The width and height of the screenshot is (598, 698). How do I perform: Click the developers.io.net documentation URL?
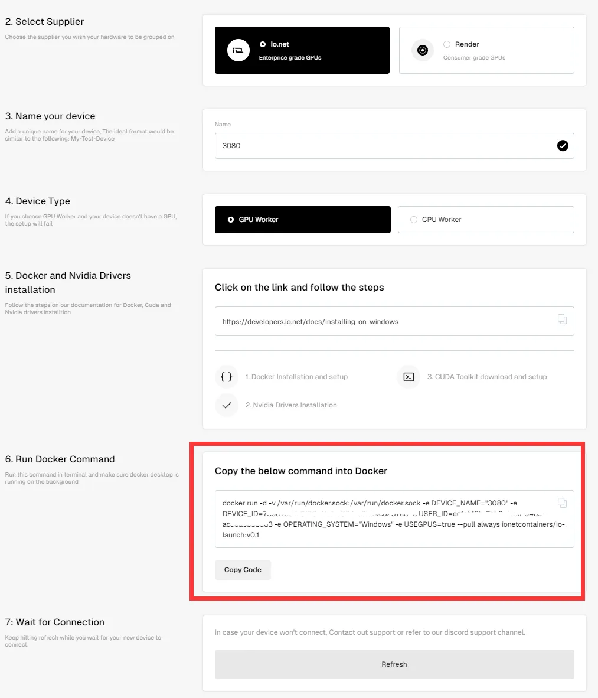click(x=310, y=322)
